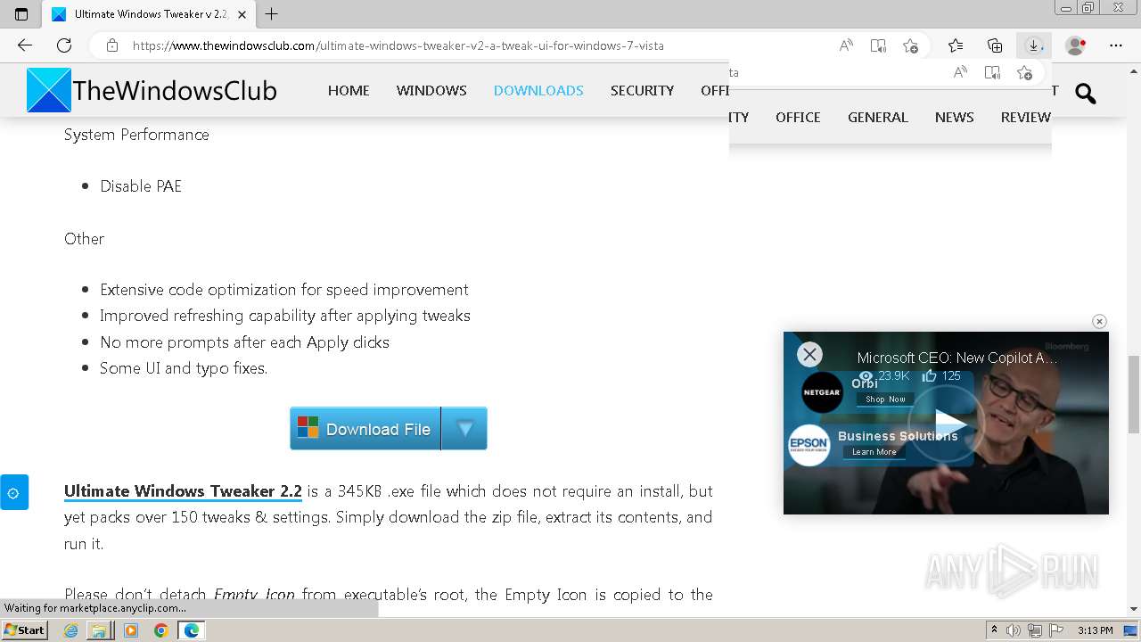1141x642 pixels.
Task: Close the overlay inside the video player
Action: coord(809,354)
